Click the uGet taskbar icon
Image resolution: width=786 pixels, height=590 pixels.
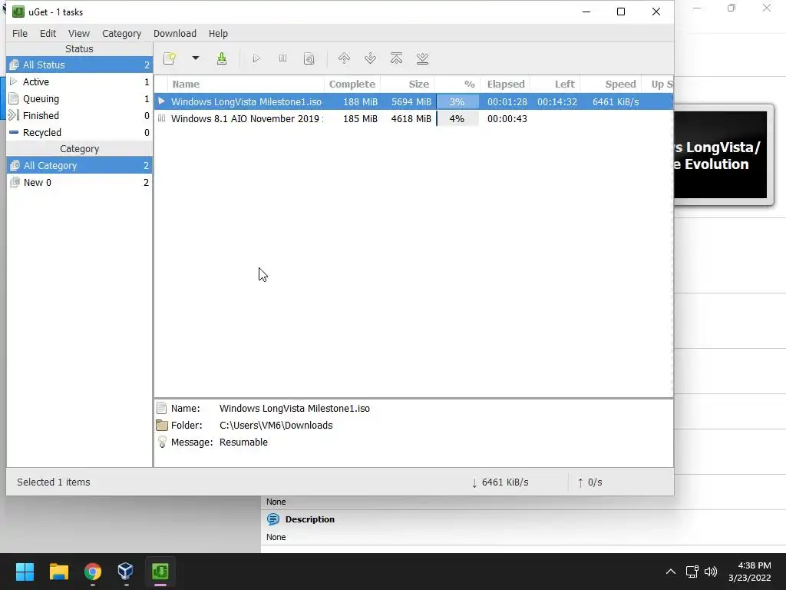[x=160, y=572]
